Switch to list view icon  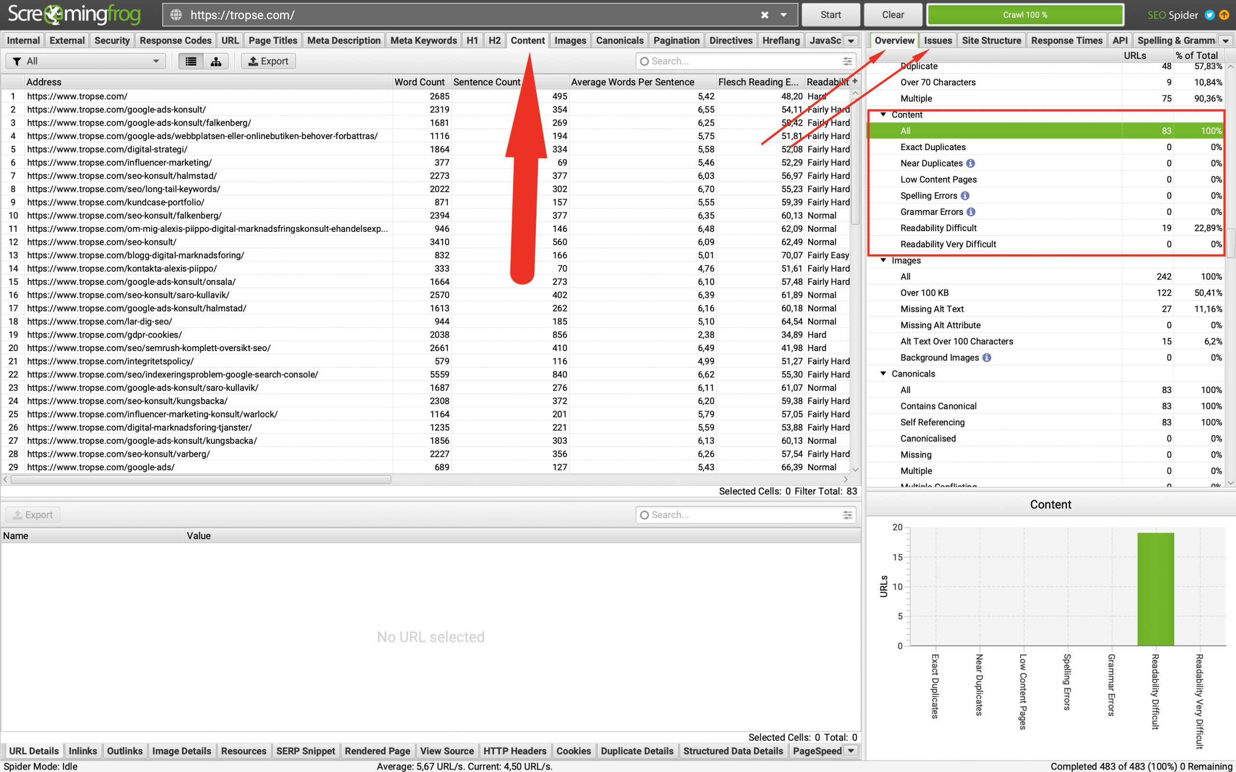191,61
